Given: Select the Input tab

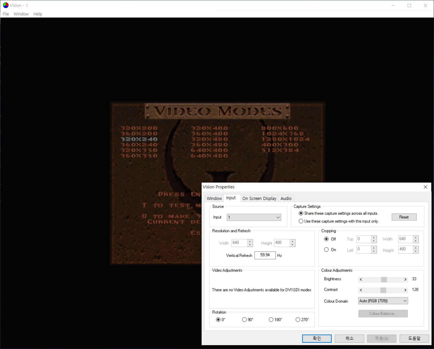Looking at the screenshot, I should (x=231, y=198).
